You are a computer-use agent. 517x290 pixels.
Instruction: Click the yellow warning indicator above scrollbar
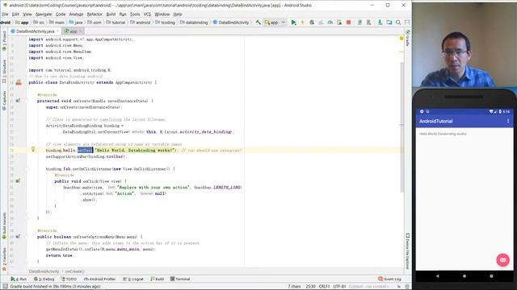(401, 39)
